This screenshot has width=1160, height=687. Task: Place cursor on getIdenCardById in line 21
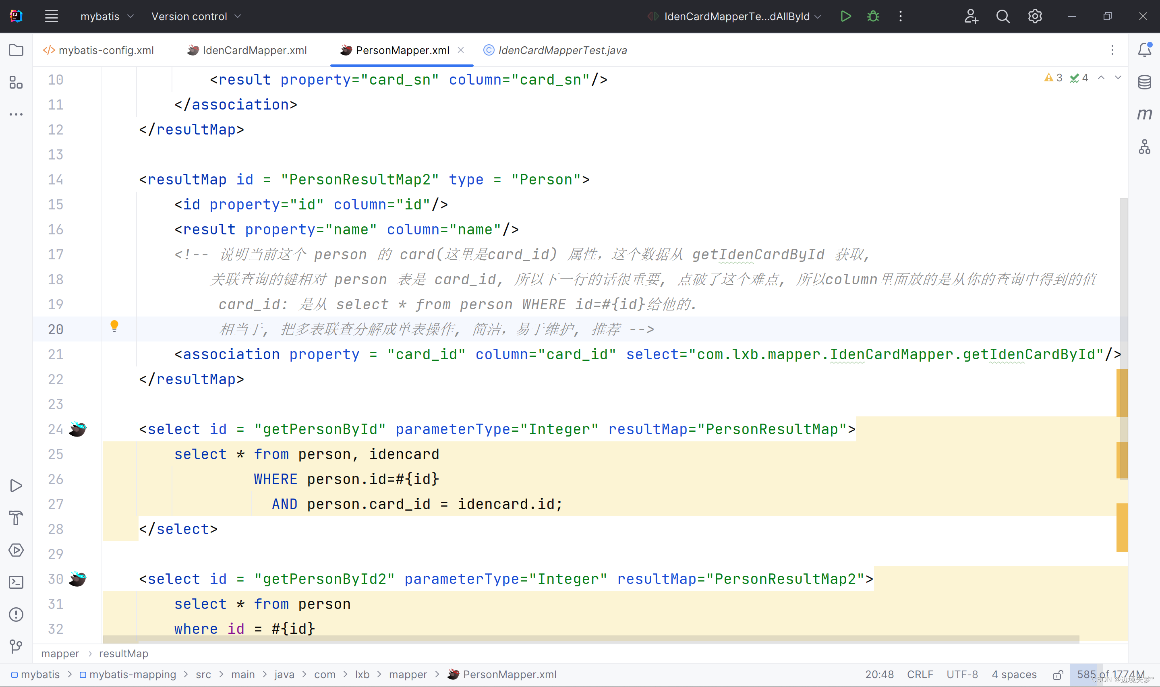tap(1029, 355)
